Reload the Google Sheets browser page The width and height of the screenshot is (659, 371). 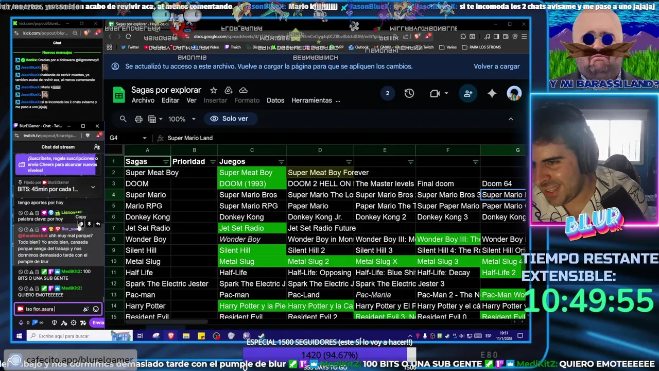tap(128, 37)
